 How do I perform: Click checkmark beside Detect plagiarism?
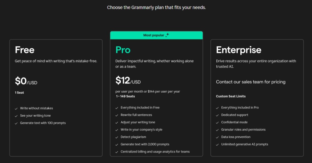[x=117, y=137]
